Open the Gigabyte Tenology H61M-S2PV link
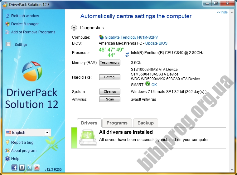This screenshot has width=237, height=175. tap(131, 37)
